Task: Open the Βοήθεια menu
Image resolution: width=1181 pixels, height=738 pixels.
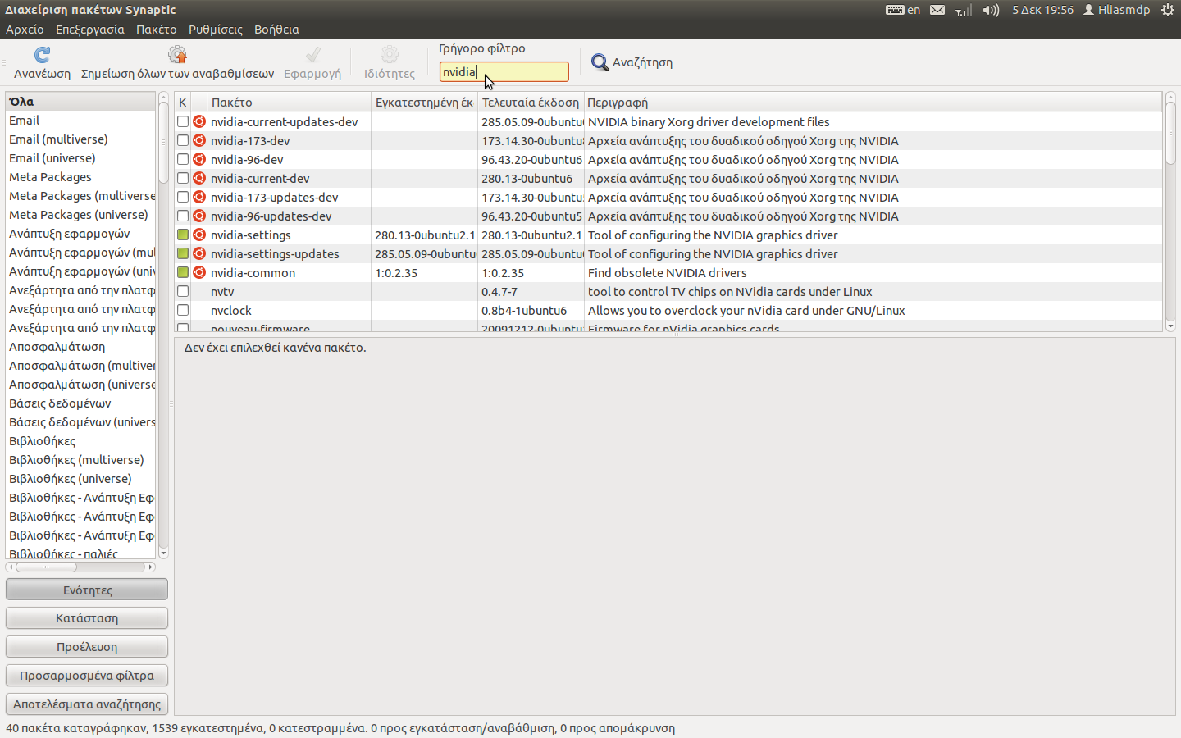Action: (x=276, y=30)
